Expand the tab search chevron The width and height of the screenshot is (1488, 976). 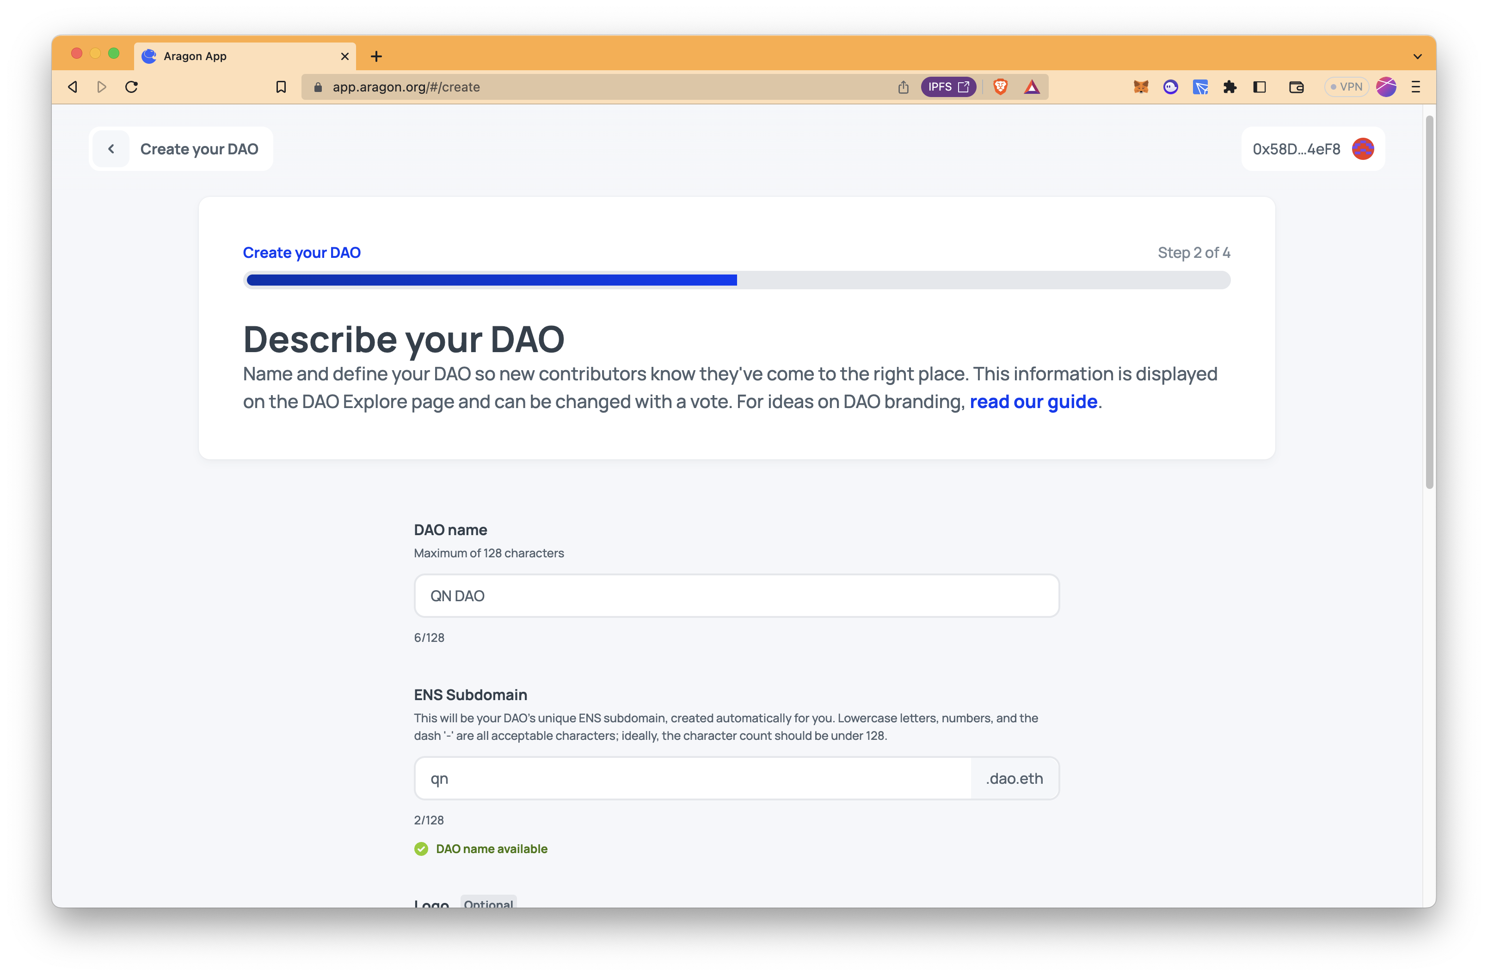click(x=1417, y=56)
